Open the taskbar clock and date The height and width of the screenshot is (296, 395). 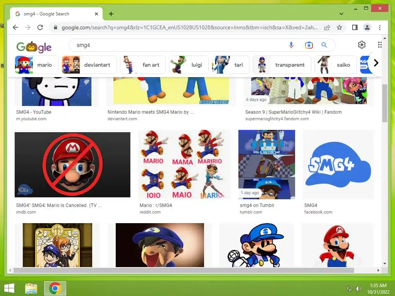tap(378, 289)
